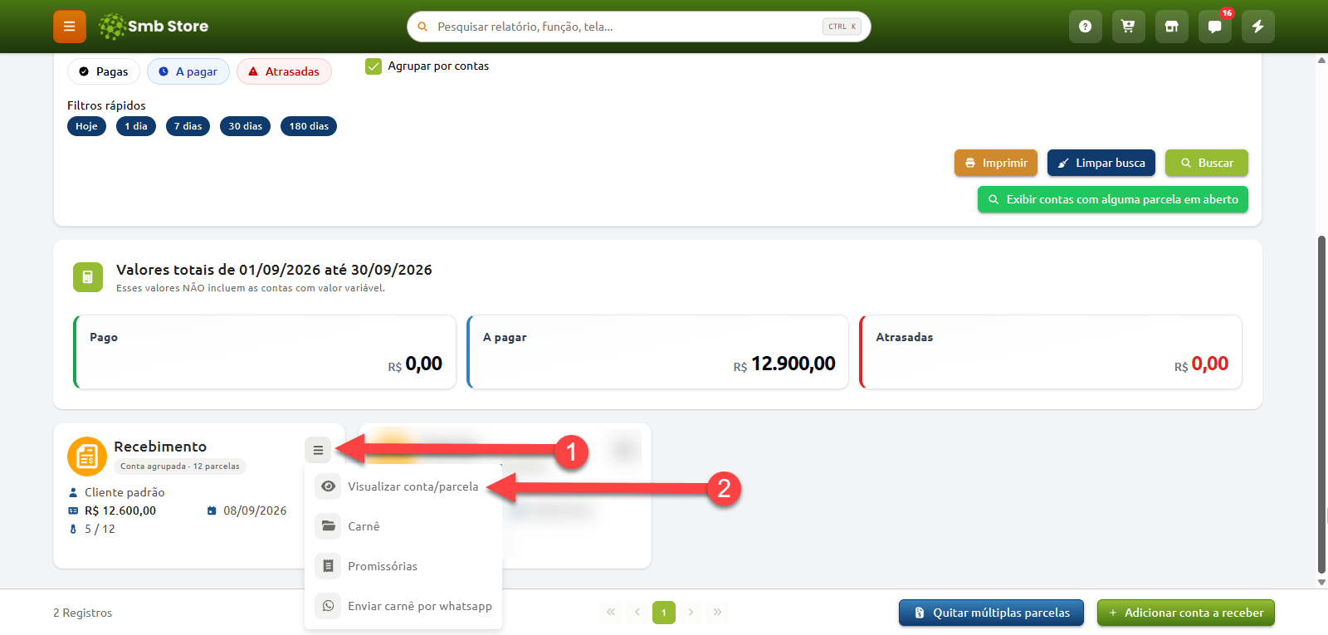
Task: Go to page 1 in pagination
Action: coord(664,613)
